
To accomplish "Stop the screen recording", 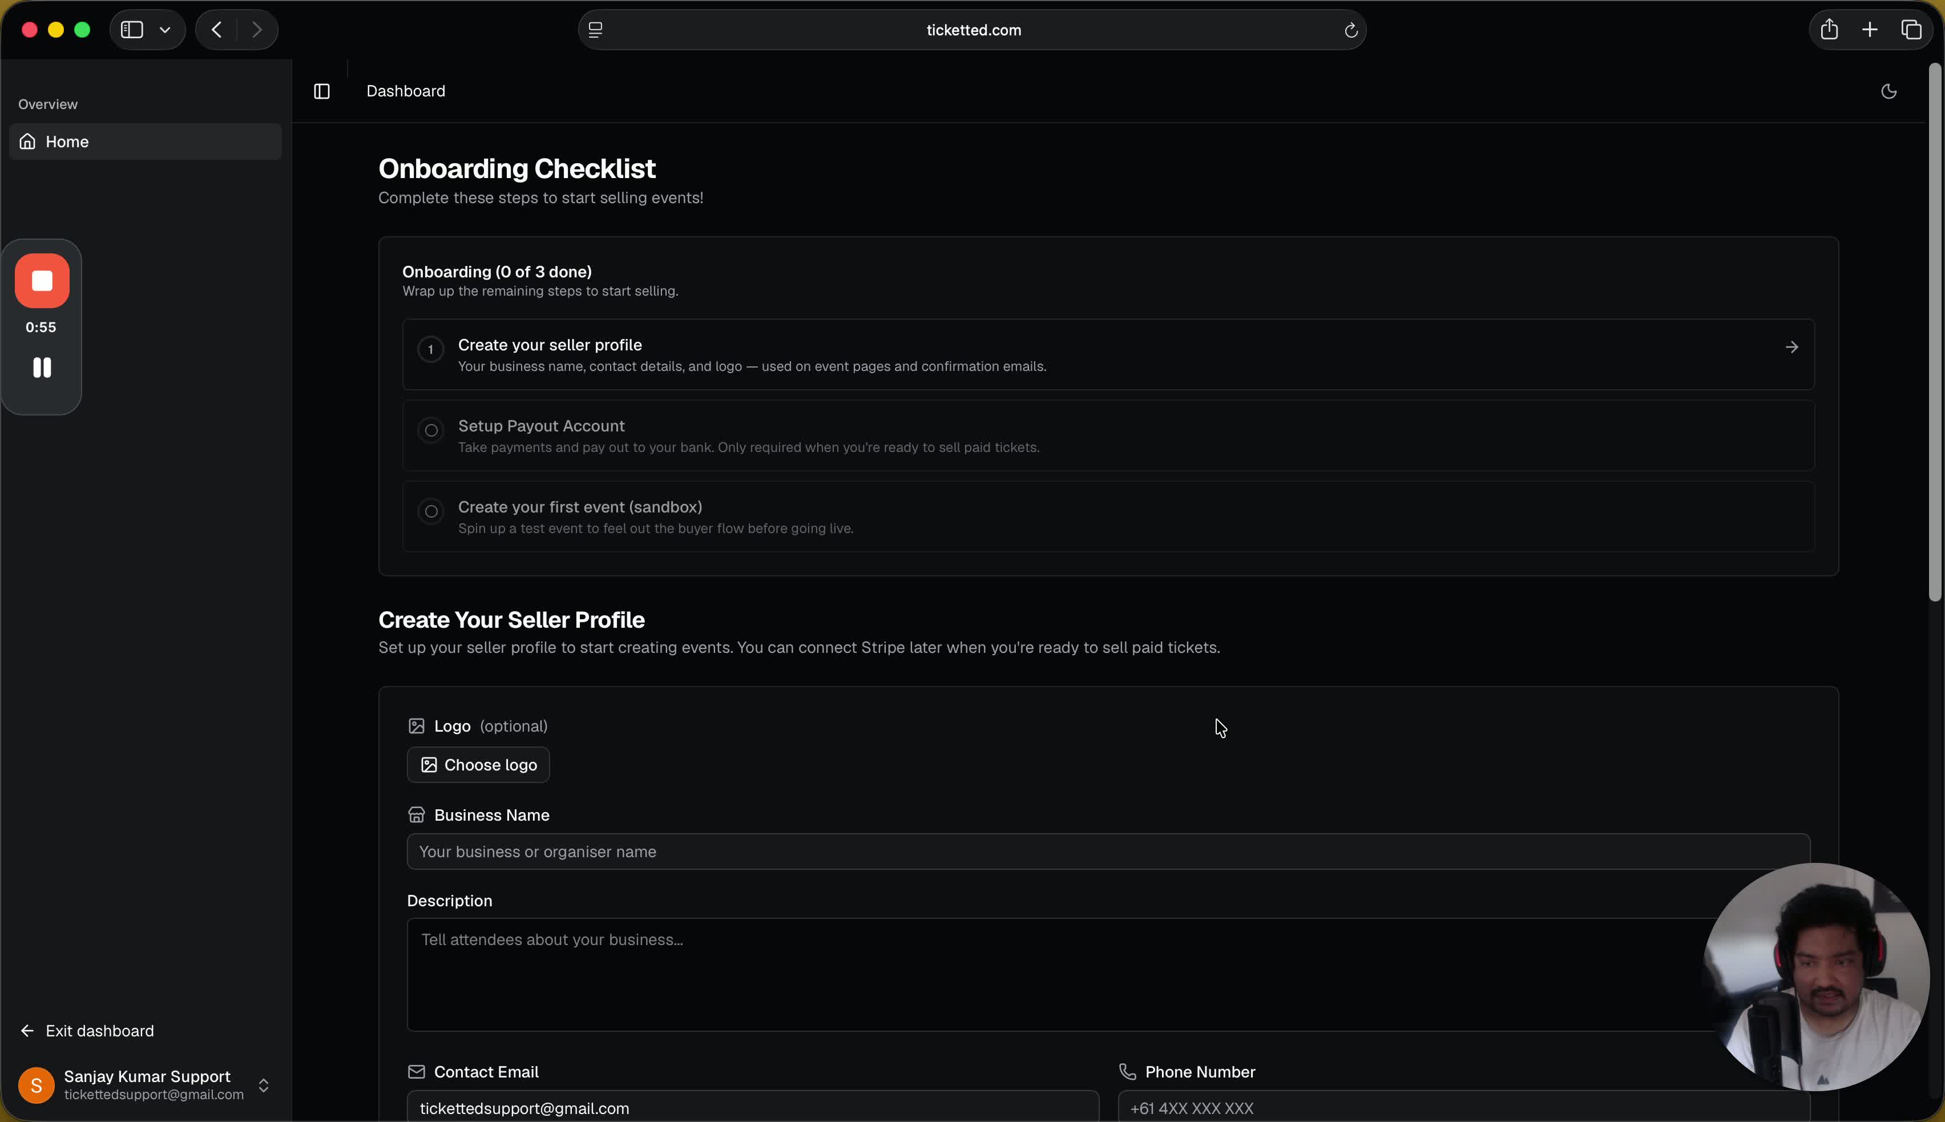I will tap(42, 281).
